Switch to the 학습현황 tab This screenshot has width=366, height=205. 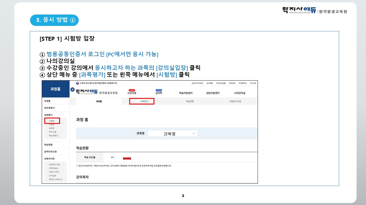click(190, 101)
